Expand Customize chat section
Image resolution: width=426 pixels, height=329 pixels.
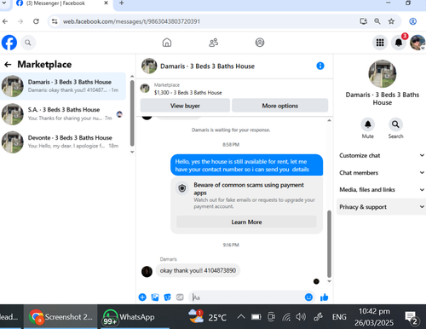coord(382,155)
